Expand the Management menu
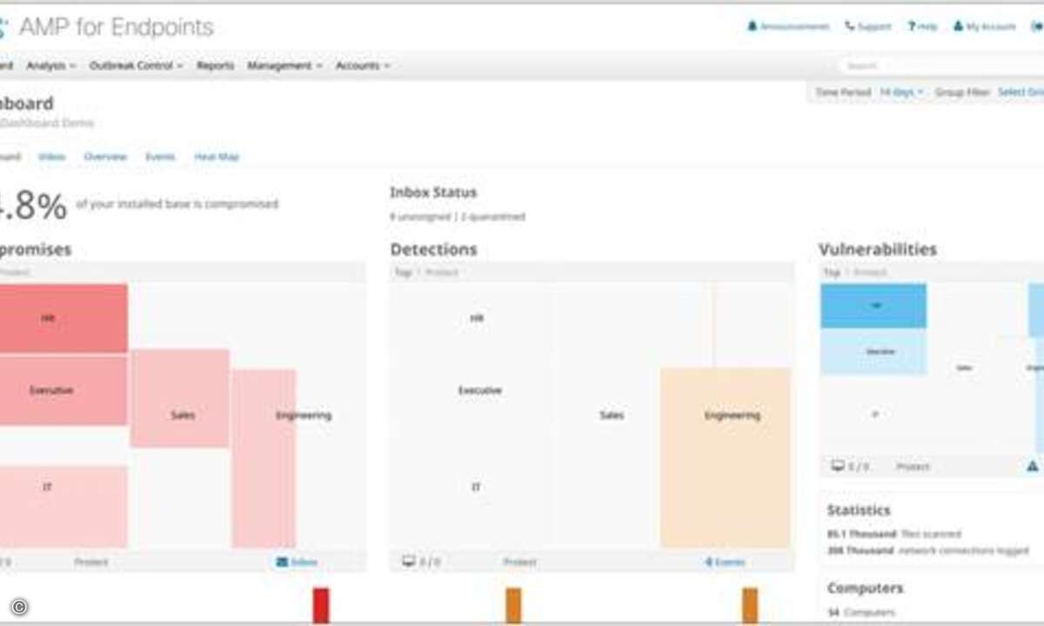Viewport: 1044px width, 626px height. pos(284,66)
